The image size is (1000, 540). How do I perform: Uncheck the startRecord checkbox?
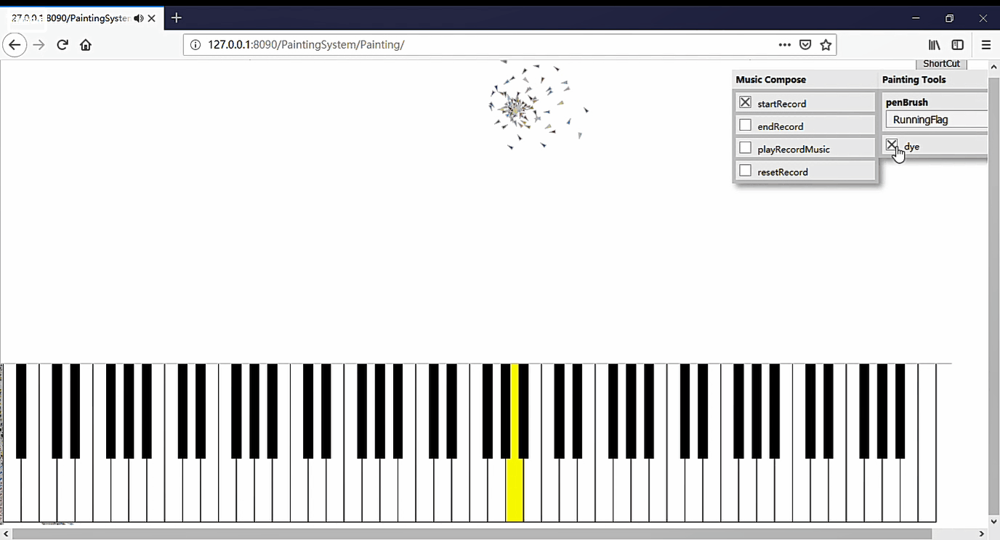[745, 102]
